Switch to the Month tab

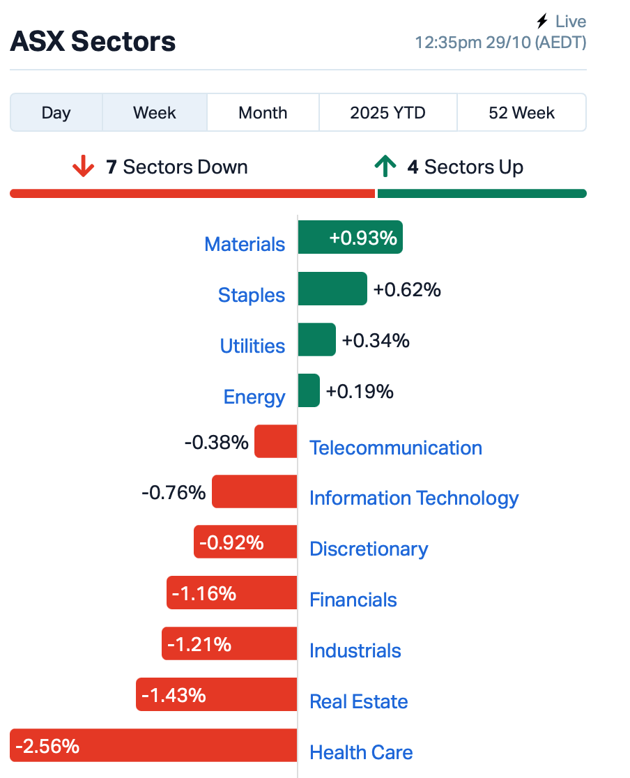(263, 113)
